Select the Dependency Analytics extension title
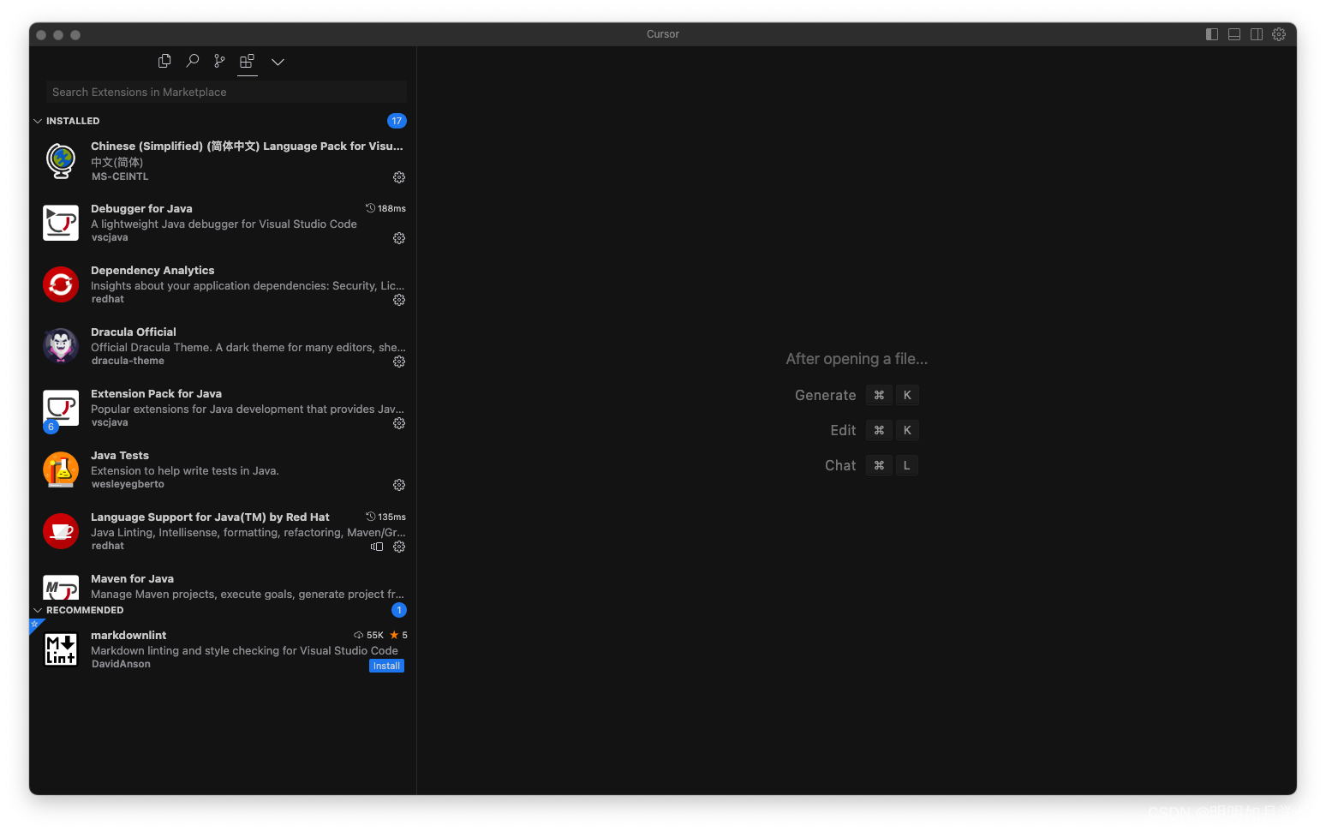 [152, 270]
